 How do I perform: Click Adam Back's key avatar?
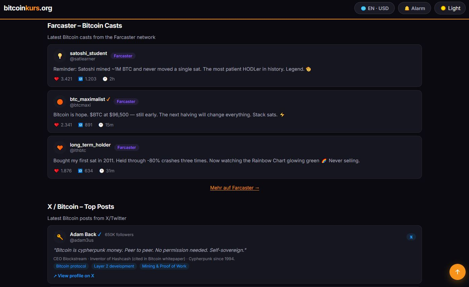point(60,237)
